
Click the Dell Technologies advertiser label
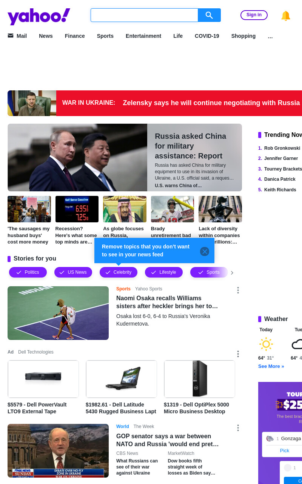click(x=36, y=352)
